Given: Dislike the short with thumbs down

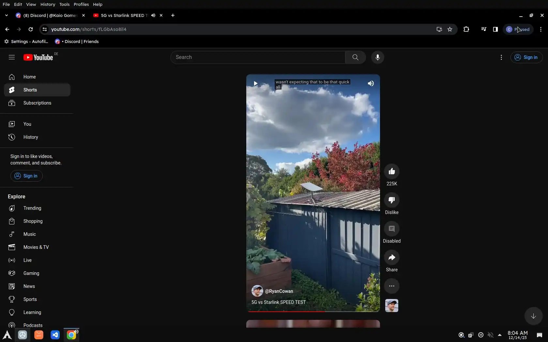Looking at the screenshot, I should [x=392, y=200].
